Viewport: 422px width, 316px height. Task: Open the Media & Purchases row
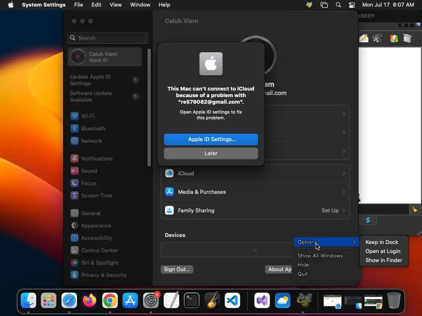click(x=255, y=192)
